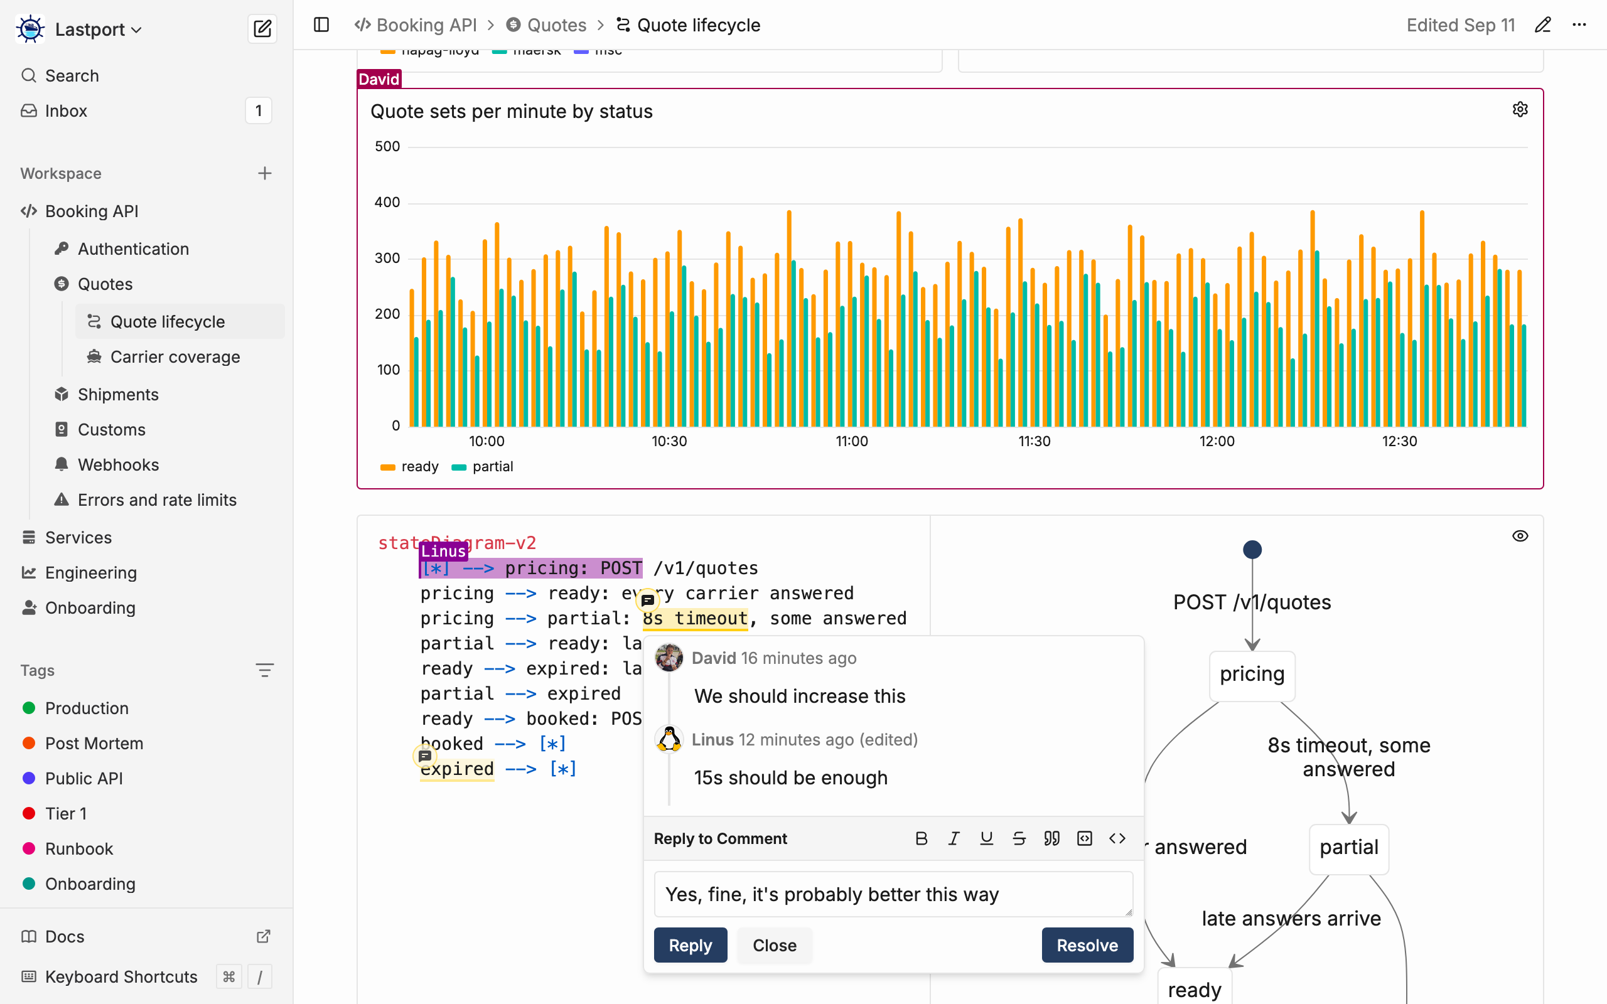Apply italic formatting in reply toolbar
This screenshot has height=1004, width=1607.
(x=954, y=839)
